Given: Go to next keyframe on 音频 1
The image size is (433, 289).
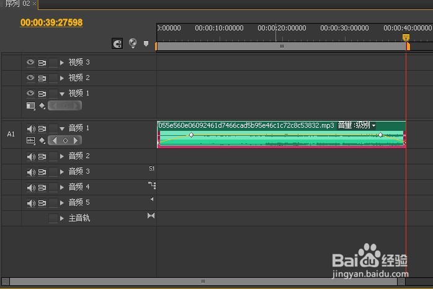Looking at the screenshot, I should click(x=76, y=141).
